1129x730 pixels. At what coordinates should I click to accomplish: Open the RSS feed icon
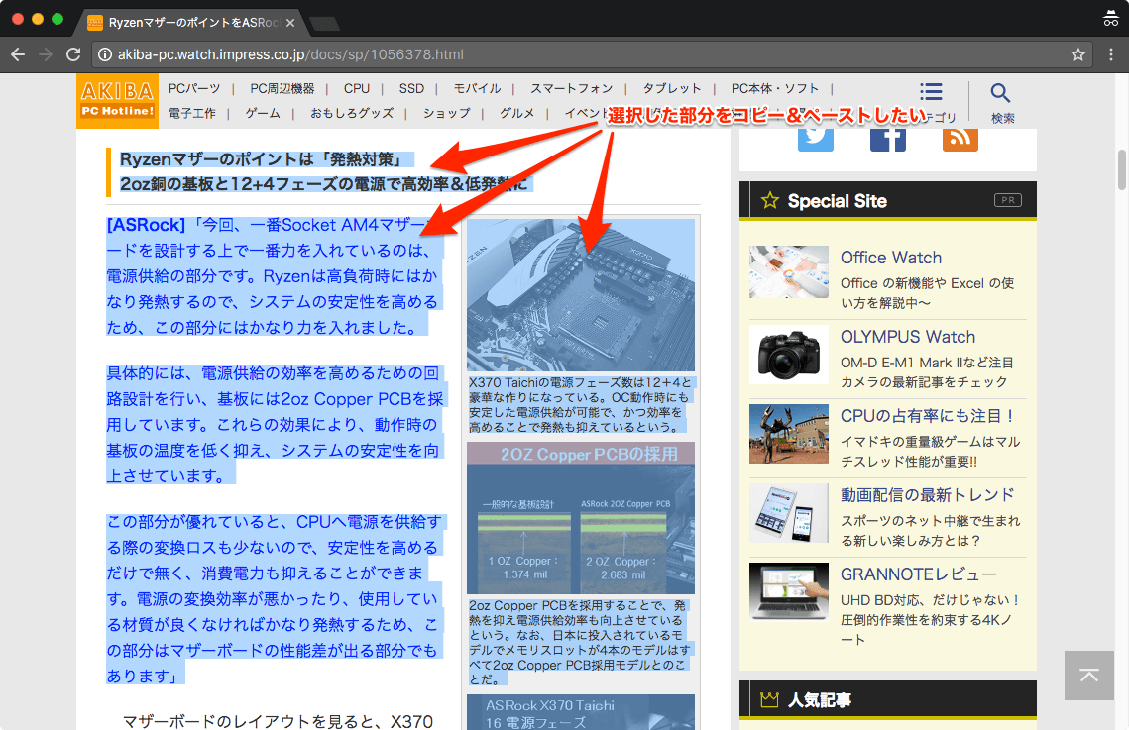click(960, 140)
